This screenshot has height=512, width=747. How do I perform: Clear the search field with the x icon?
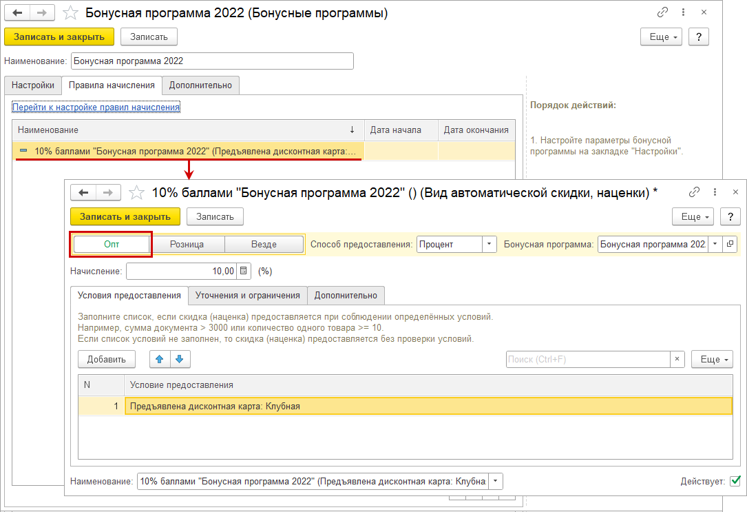[677, 359]
